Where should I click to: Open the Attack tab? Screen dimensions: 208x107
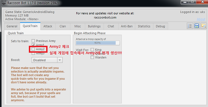pyautogui.click(x=48, y=26)
